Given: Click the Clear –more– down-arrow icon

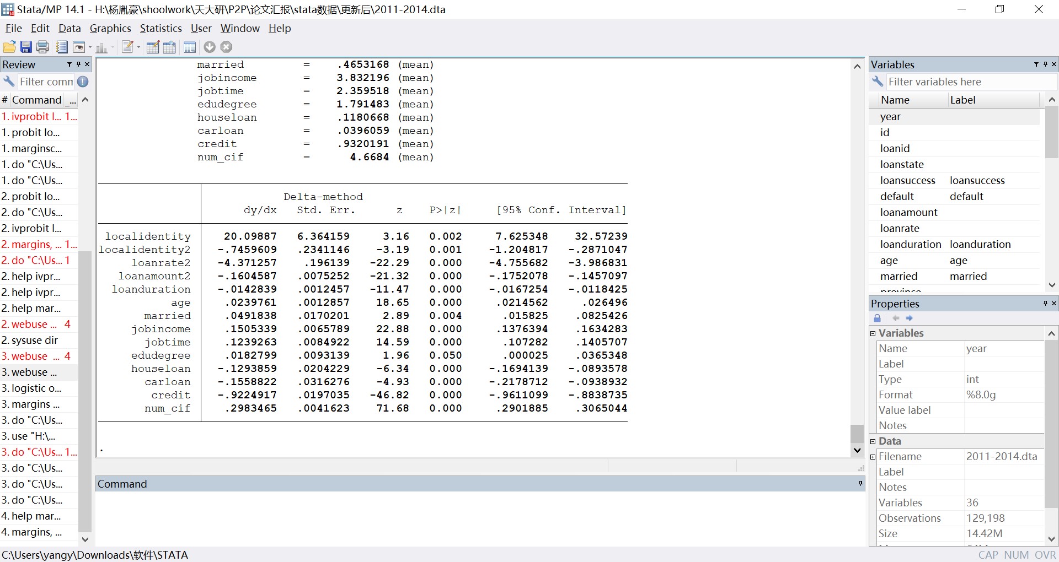Looking at the screenshot, I should [x=210, y=47].
